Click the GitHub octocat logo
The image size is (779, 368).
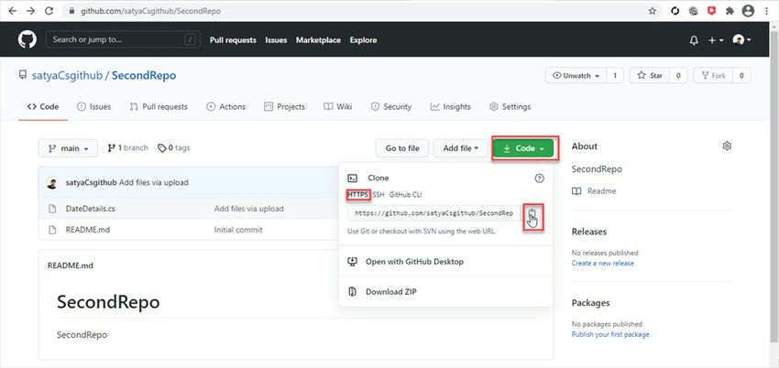(27, 39)
